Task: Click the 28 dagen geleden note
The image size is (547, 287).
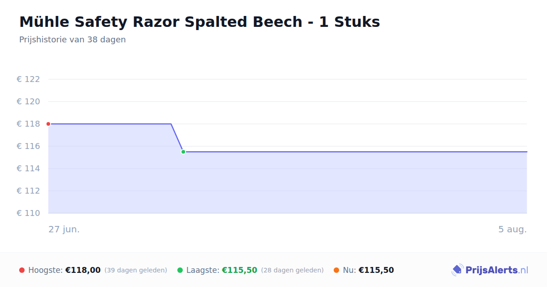Action: tap(292, 270)
